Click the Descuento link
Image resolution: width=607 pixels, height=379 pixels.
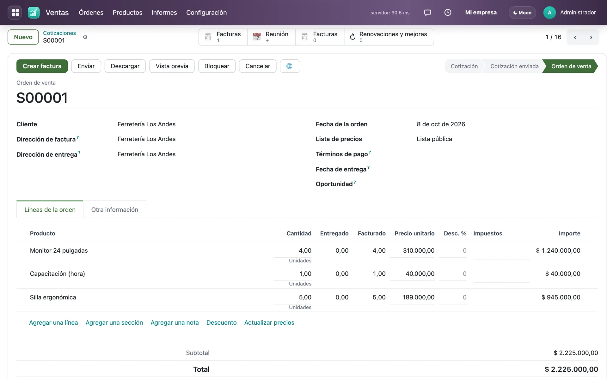click(x=221, y=322)
